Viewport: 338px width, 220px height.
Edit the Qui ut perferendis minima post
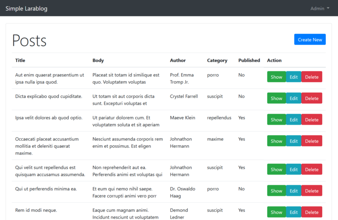[x=294, y=191]
